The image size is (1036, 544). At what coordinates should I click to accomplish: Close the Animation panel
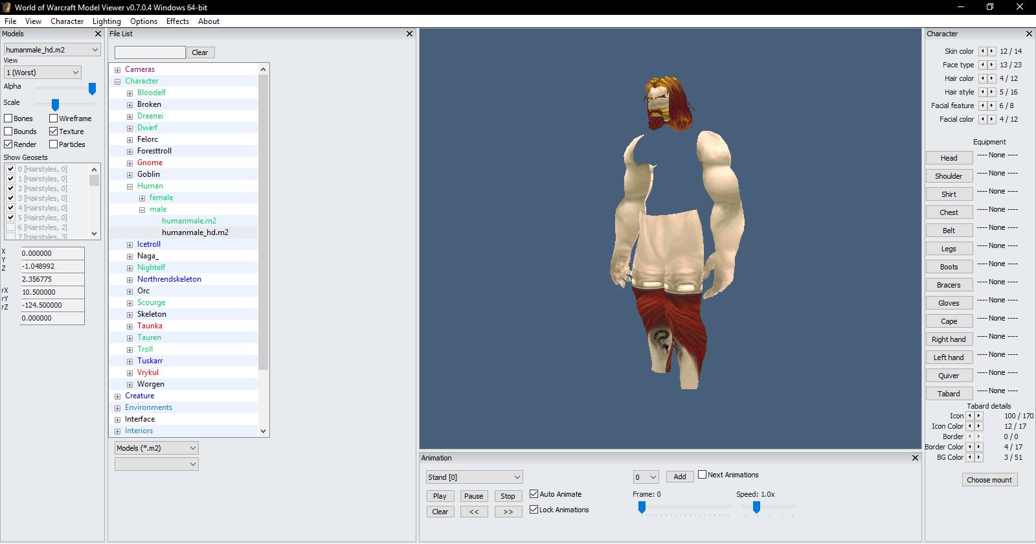(915, 458)
